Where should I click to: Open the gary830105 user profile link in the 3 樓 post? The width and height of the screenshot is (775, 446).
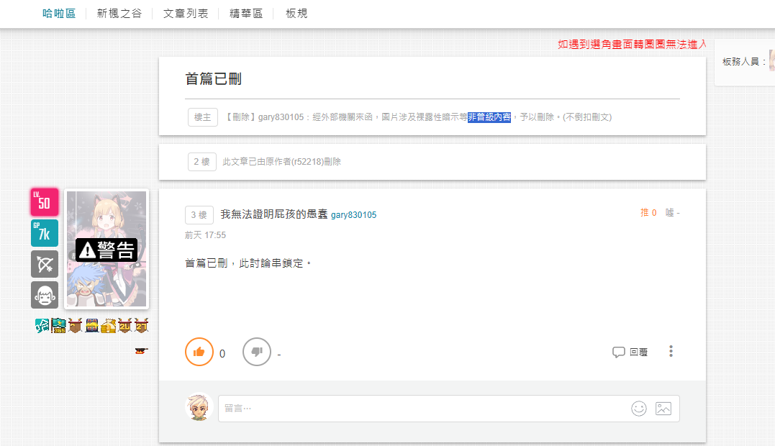coord(353,215)
